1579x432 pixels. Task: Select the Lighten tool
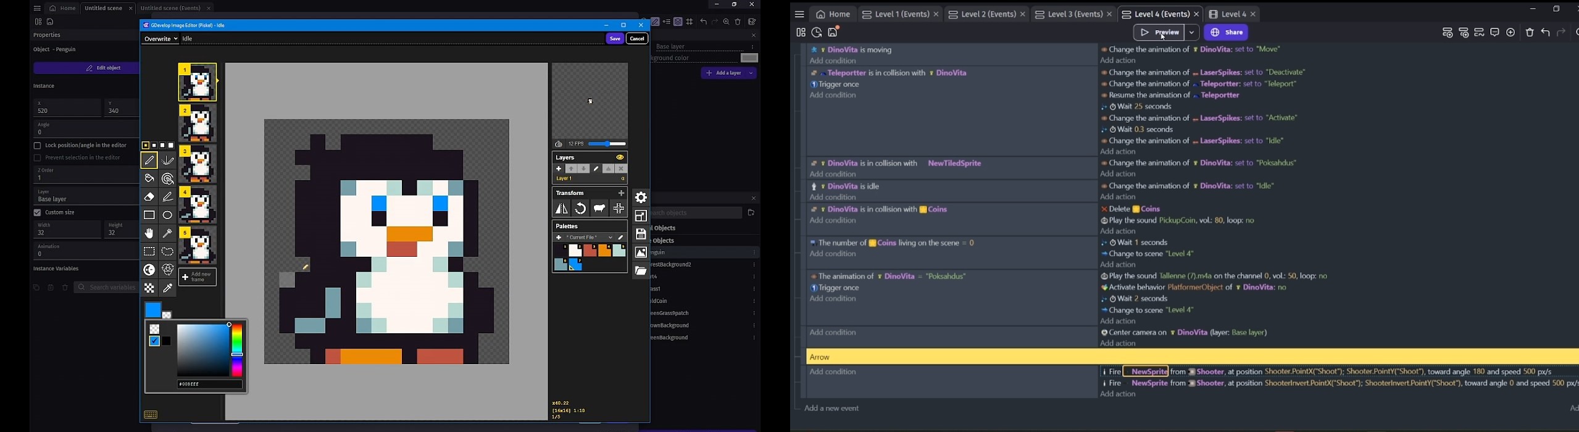coord(149,270)
